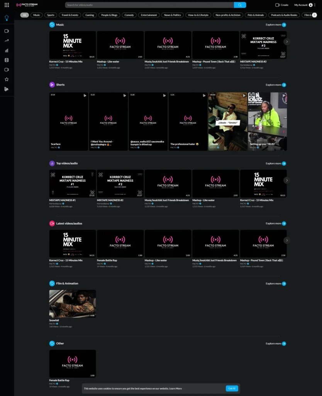The height and width of the screenshot is (396, 322).
Task: Select the Sports category chip
Action: 51,15
